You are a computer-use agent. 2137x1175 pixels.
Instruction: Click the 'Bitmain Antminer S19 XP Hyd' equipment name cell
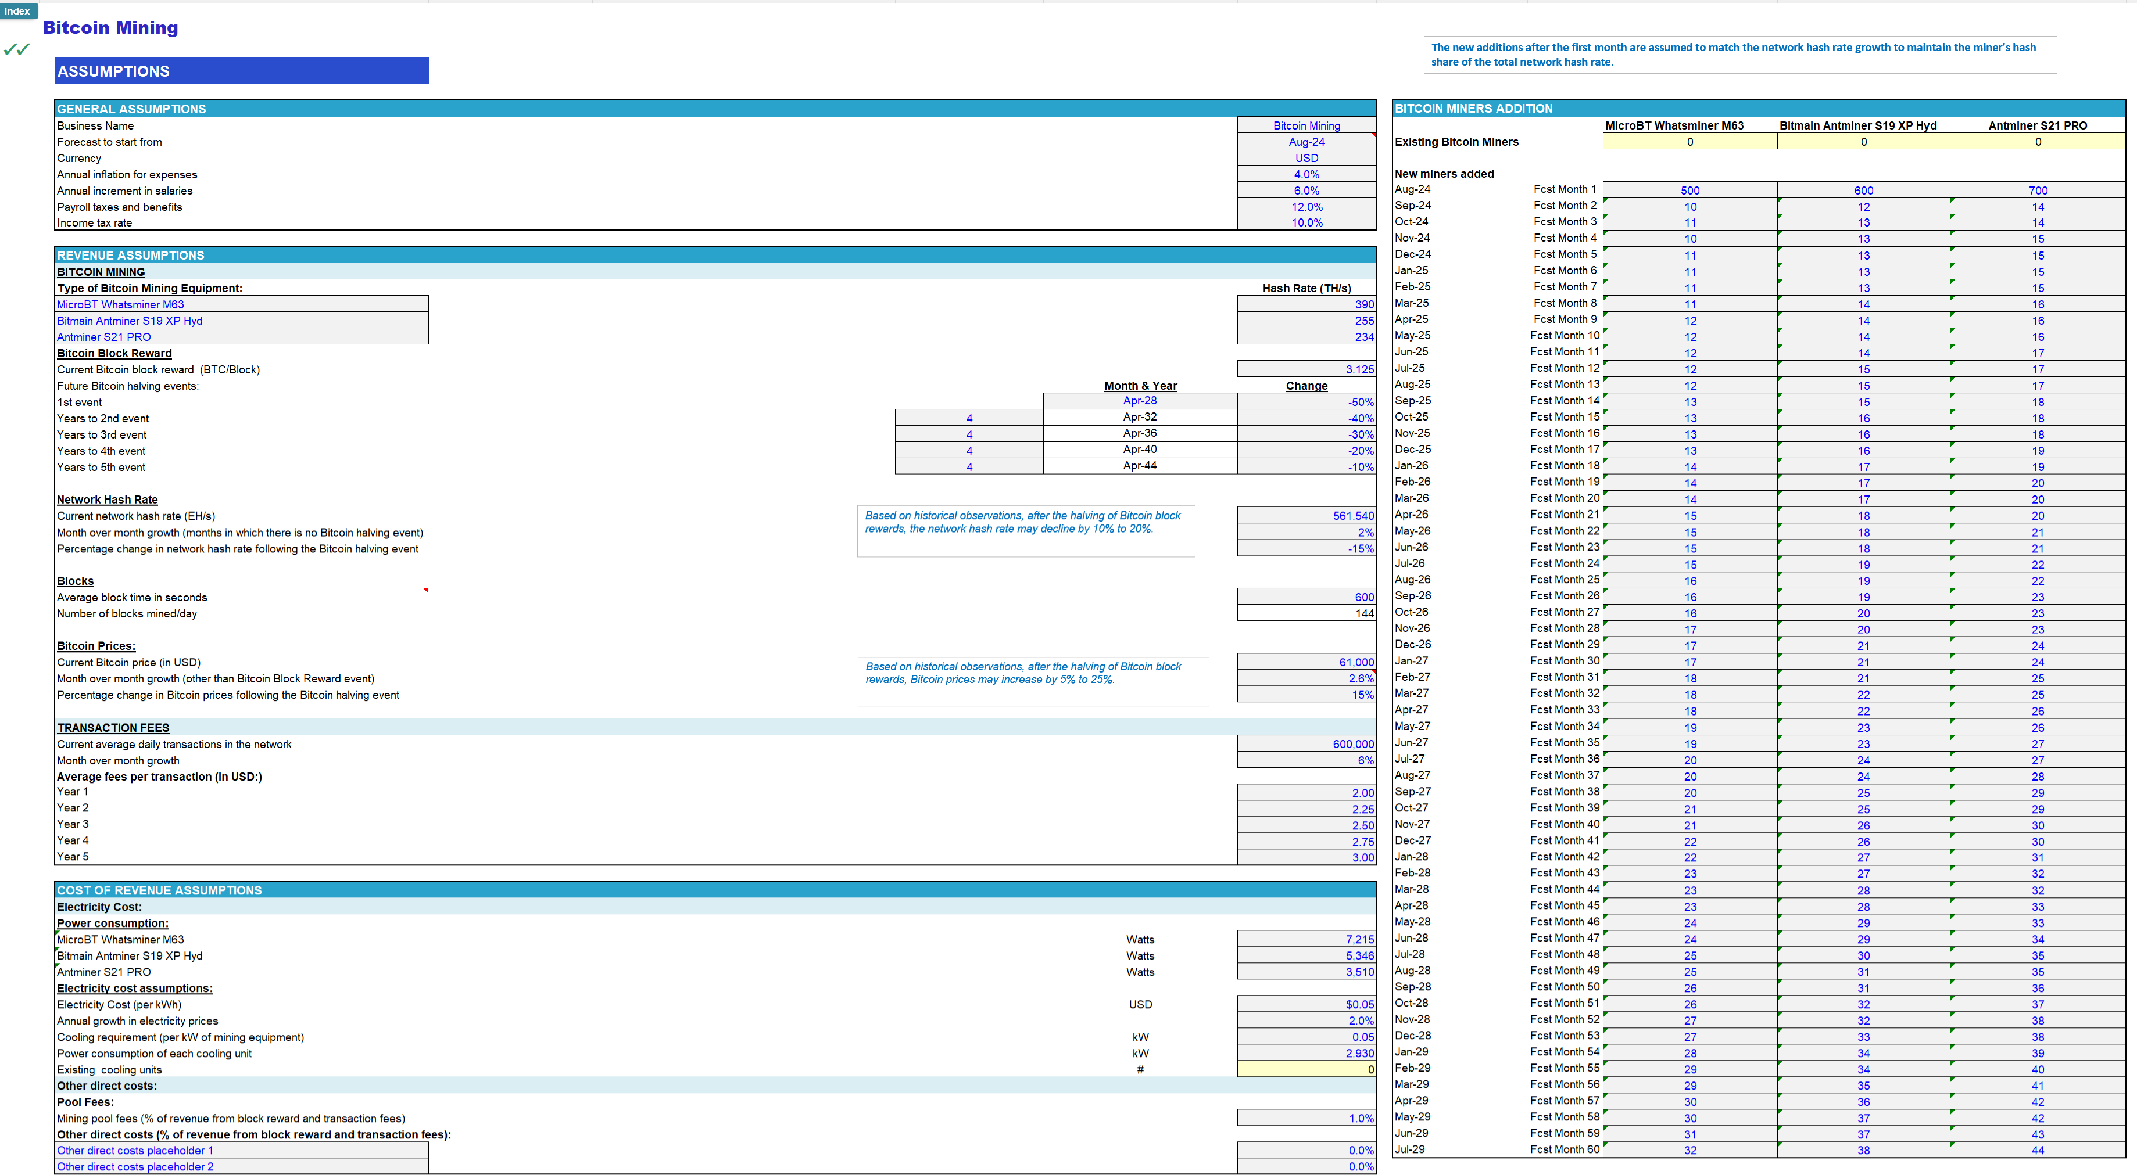[241, 320]
